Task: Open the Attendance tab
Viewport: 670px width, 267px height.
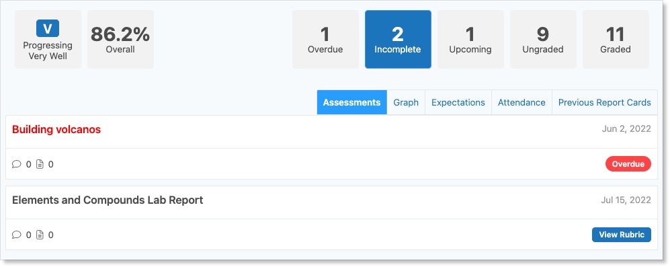Action: (x=521, y=102)
